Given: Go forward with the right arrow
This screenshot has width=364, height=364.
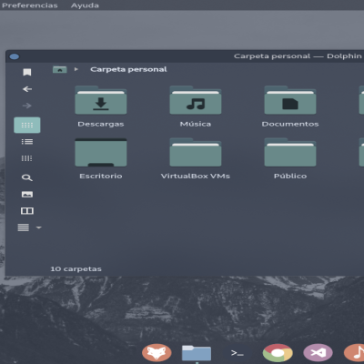Looking at the screenshot, I should coord(27,106).
